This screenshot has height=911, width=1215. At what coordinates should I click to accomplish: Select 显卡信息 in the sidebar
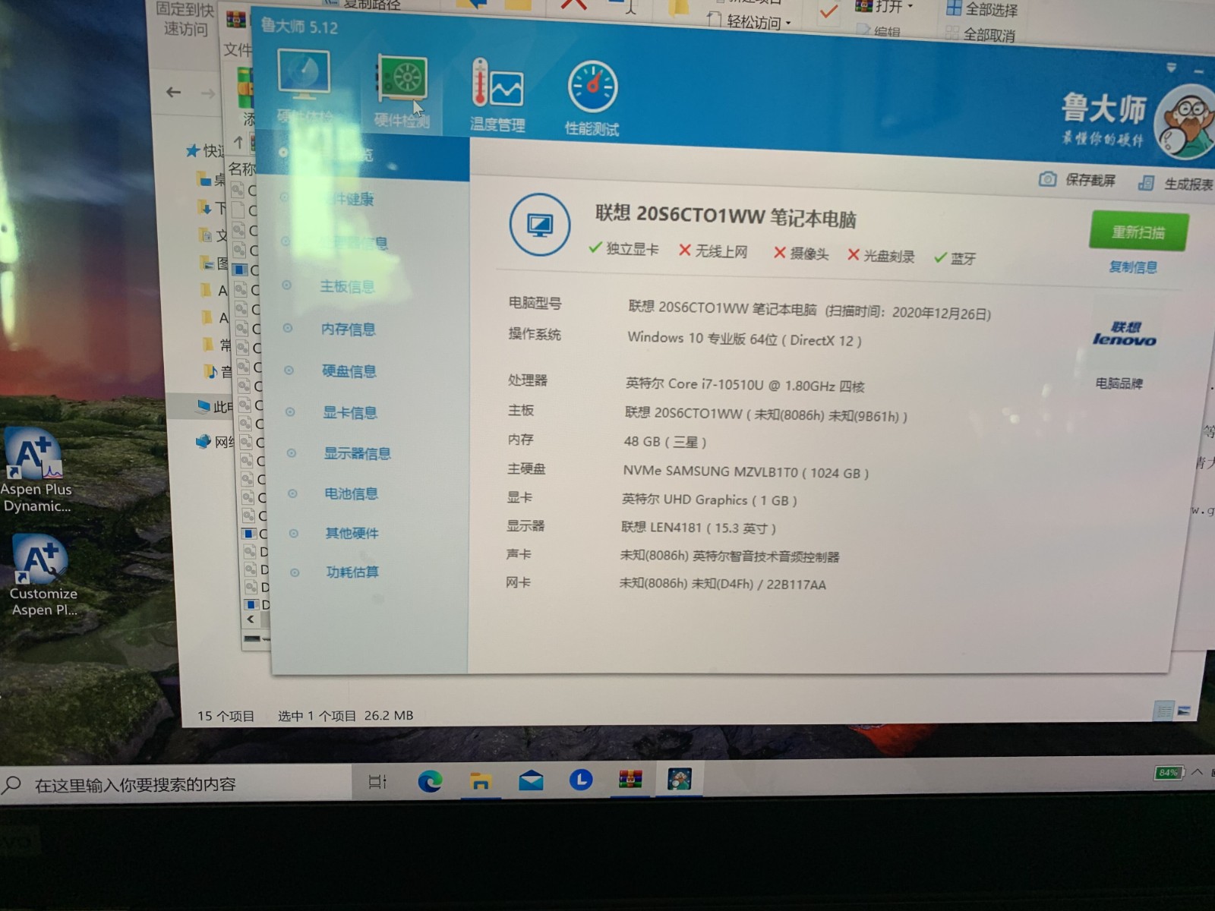(x=350, y=412)
